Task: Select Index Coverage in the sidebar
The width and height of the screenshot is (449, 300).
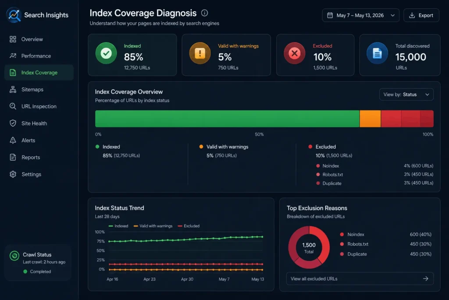Action: tap(39, 72)
